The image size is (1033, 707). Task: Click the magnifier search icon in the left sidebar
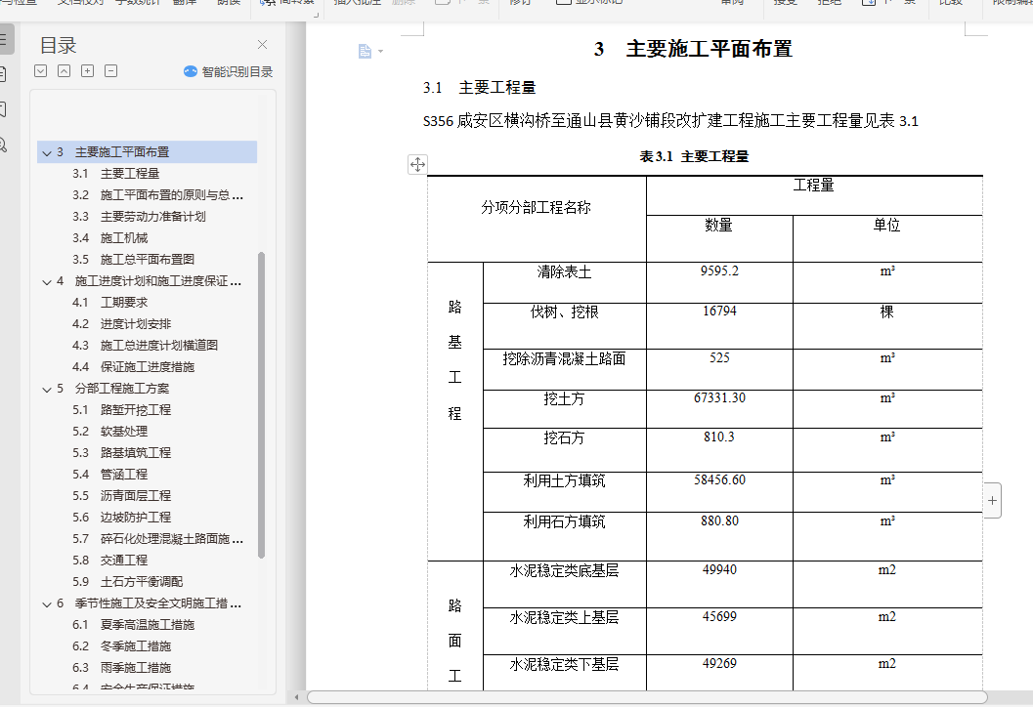3,146
